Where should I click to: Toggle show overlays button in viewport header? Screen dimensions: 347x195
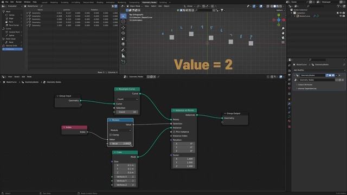coord(261,6)
